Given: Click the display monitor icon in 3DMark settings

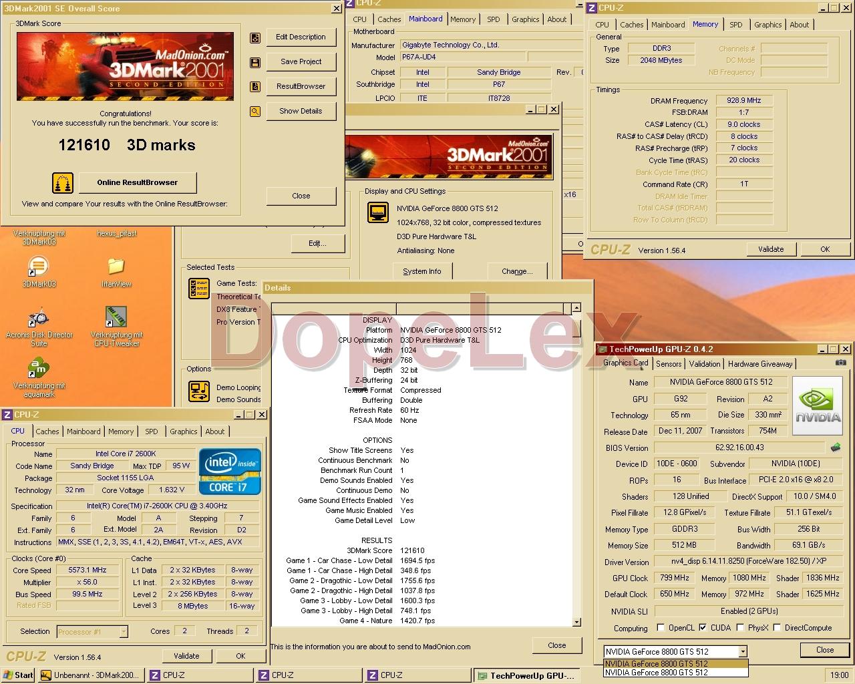Looking at the screenshot, I should (x=378, y=213).
